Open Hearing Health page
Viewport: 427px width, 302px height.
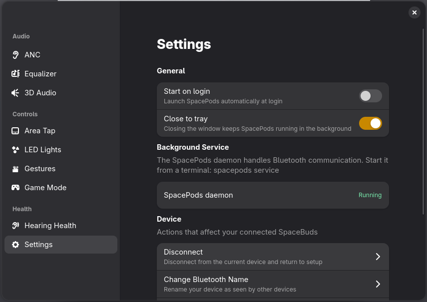tap(61, 226)
